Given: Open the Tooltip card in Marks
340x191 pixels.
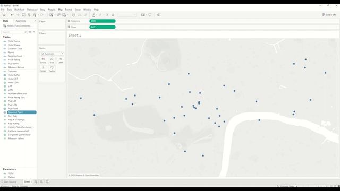Looking at the screenshot, I should coord(52,69).
